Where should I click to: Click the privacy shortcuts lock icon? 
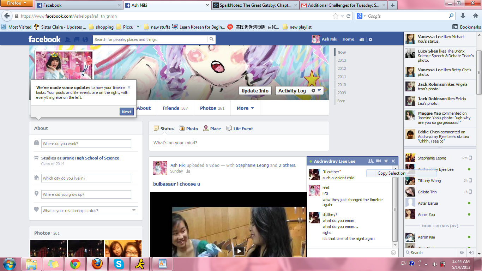pyautogui.click(x=362, y=40)
